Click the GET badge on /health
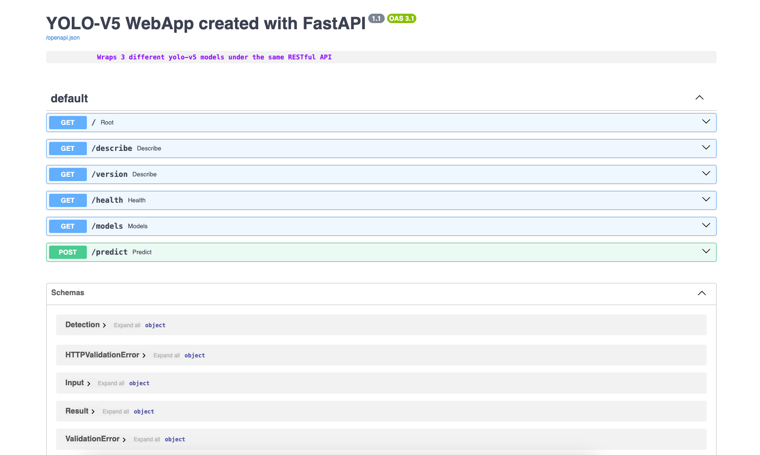This screenshot has width=760, height=455. 68,200
